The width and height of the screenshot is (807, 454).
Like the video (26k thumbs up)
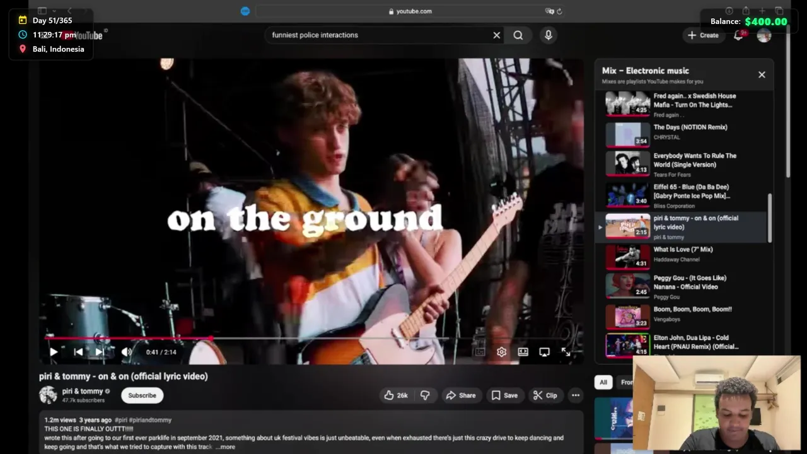click(397, 395)
